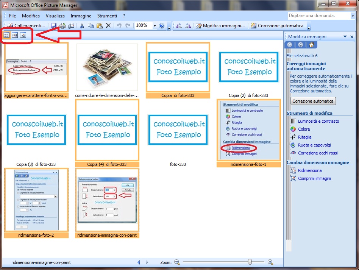
Task: Click the send by e-mail icon
Action: click(72, 26)
